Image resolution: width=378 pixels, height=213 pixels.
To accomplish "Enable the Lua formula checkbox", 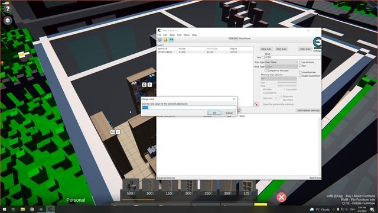I will [301, 62].
